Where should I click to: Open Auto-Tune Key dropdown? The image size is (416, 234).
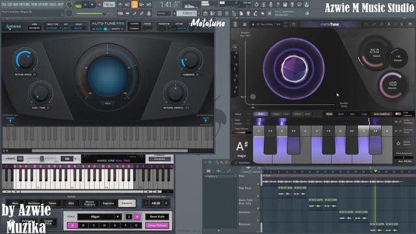tap(66, 28)
